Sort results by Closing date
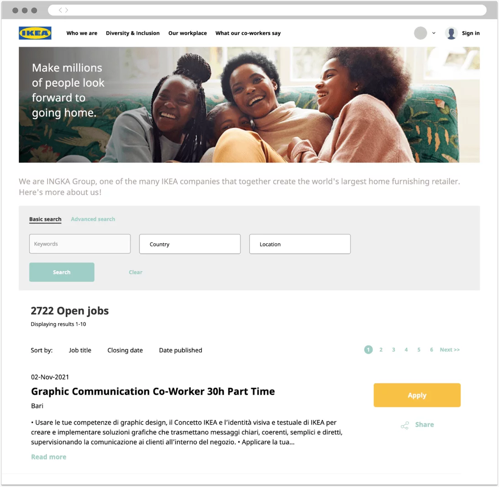 [125, 351]
